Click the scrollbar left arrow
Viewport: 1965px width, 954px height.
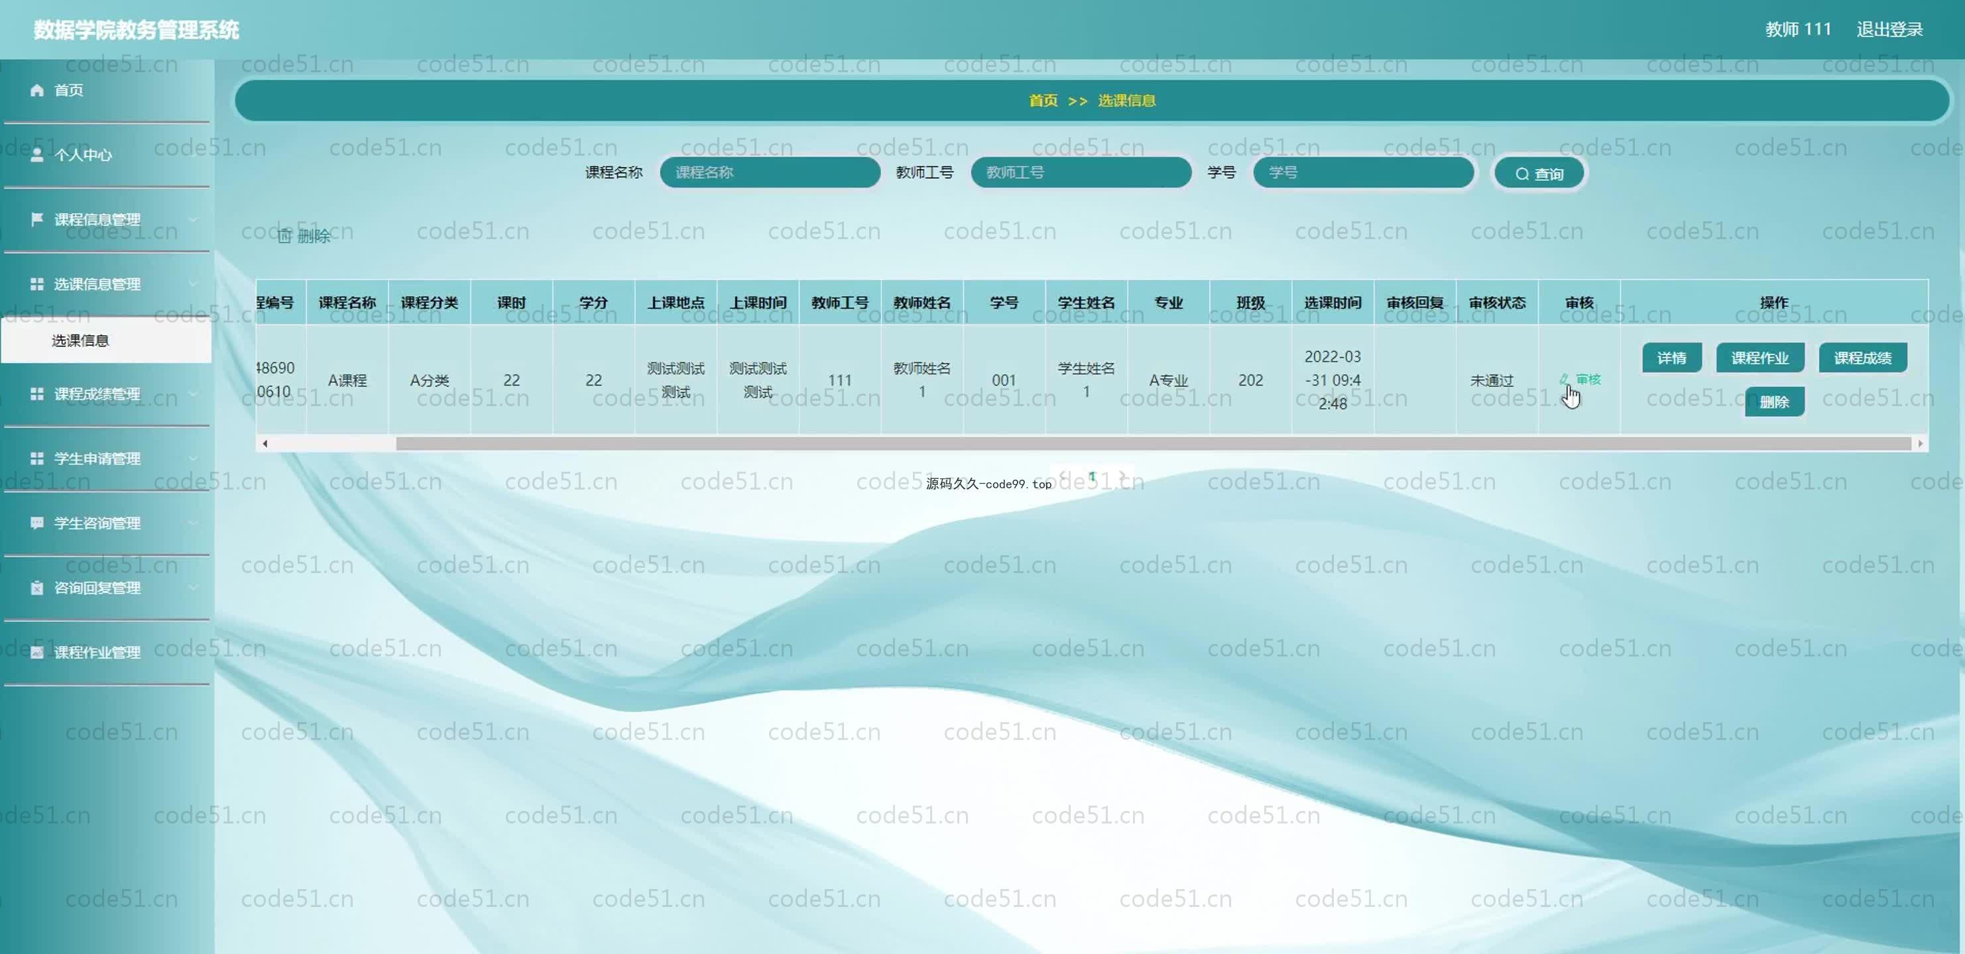[x=265, y=443]
